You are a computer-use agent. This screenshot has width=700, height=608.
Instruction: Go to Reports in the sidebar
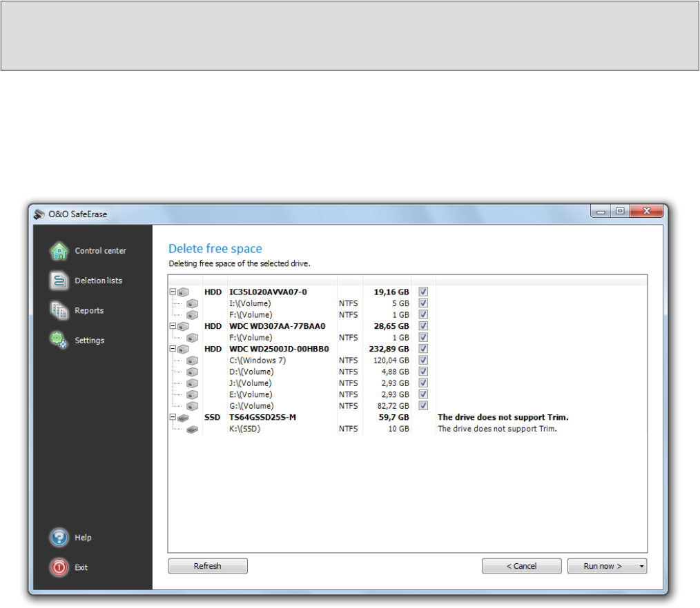(x=89, y=310)
